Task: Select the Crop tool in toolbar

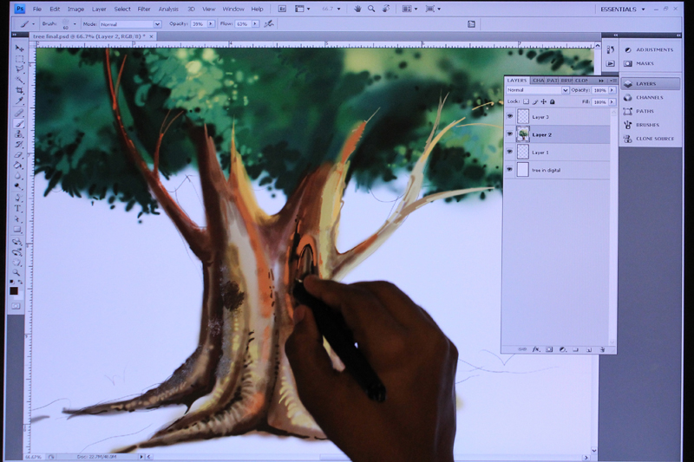Action: pos(19,91)
